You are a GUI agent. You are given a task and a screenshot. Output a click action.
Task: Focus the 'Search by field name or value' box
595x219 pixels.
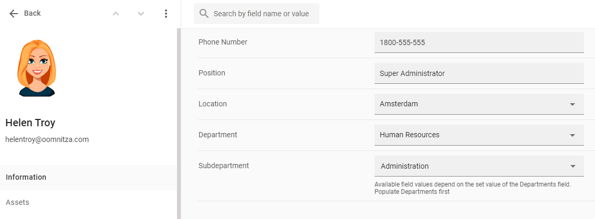pyautogui.click(x=261, y=14)
